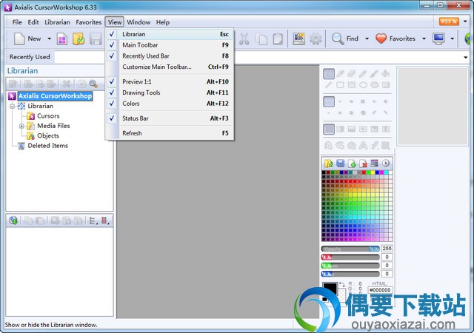The image size is (474, 333).
Task: Select Objects folder in tree
Action: pyautogui.click(x=47, y=135)
